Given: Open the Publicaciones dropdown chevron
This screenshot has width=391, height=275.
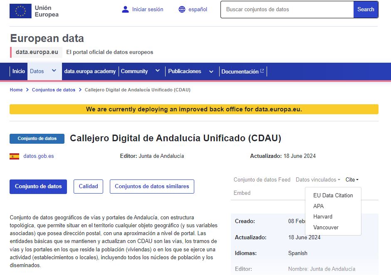Looking at the screenshot, I should coord(211,71).
